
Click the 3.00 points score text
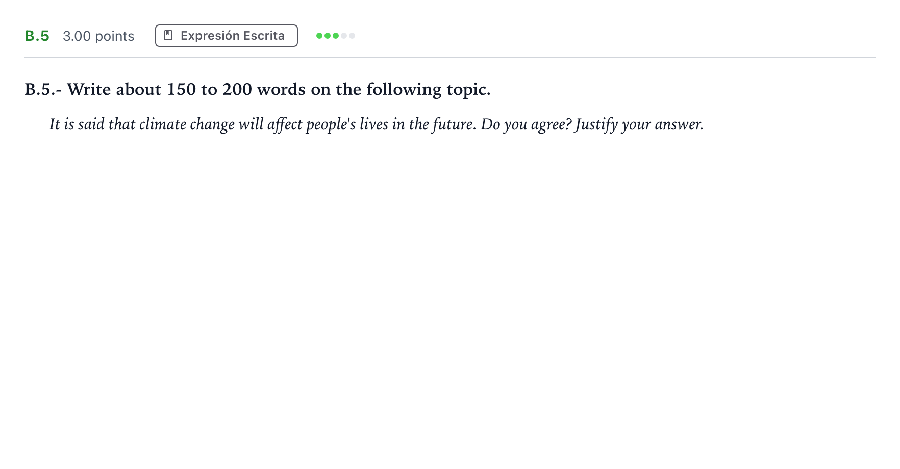[98, 36]
